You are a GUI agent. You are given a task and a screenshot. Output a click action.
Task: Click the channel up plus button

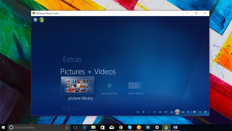coord(154,112)
